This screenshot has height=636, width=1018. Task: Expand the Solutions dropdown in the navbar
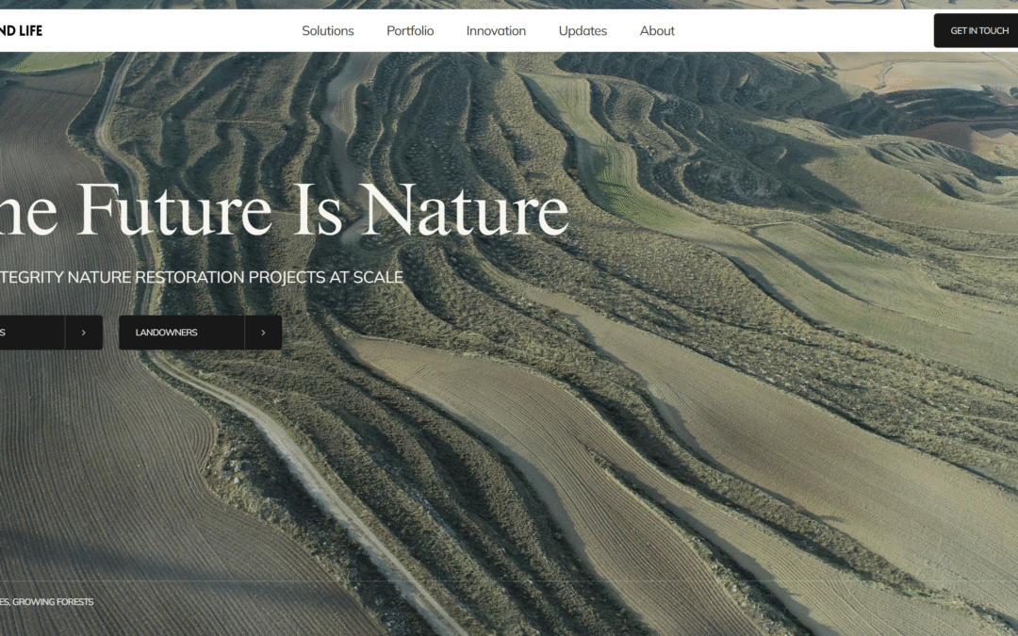(327, 30)
